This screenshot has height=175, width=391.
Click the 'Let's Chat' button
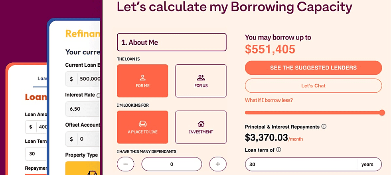point(313,86)
